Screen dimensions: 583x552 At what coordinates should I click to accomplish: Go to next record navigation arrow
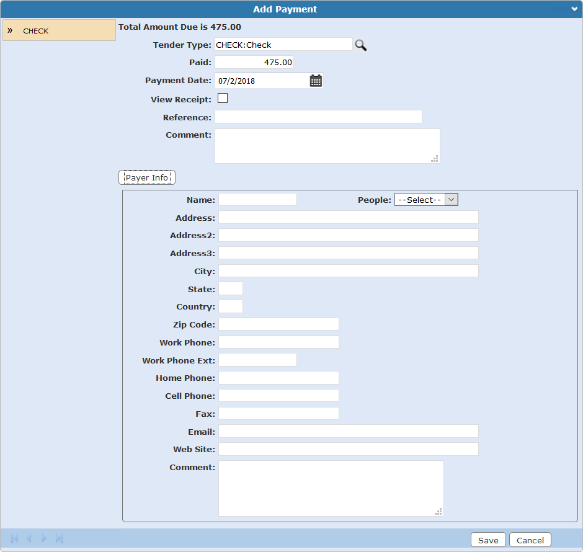44,538
